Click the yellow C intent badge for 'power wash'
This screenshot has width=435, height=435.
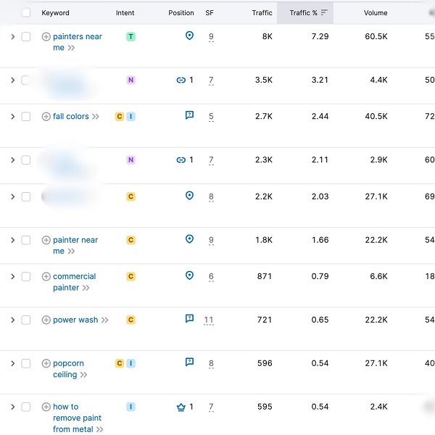130,320
